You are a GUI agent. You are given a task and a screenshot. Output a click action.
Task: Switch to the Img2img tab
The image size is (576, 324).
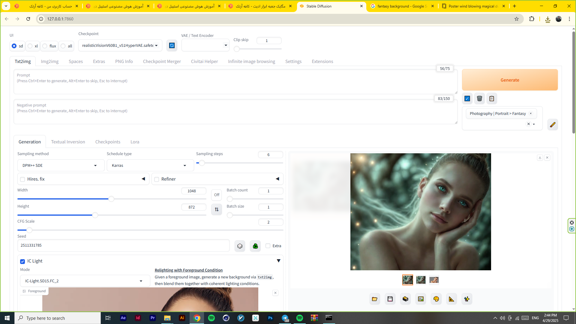coord(49,61)
